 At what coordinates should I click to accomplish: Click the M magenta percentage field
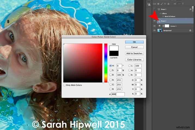137,85
